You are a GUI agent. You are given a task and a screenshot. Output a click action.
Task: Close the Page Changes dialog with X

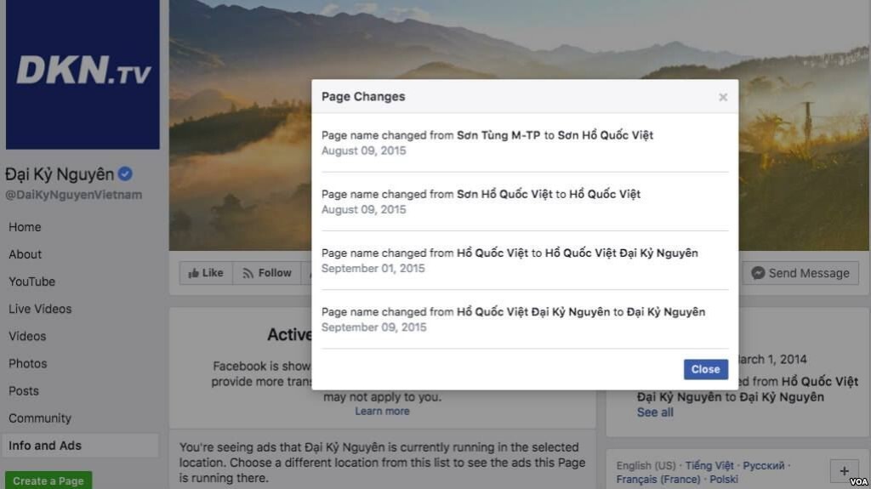[723, 97]
